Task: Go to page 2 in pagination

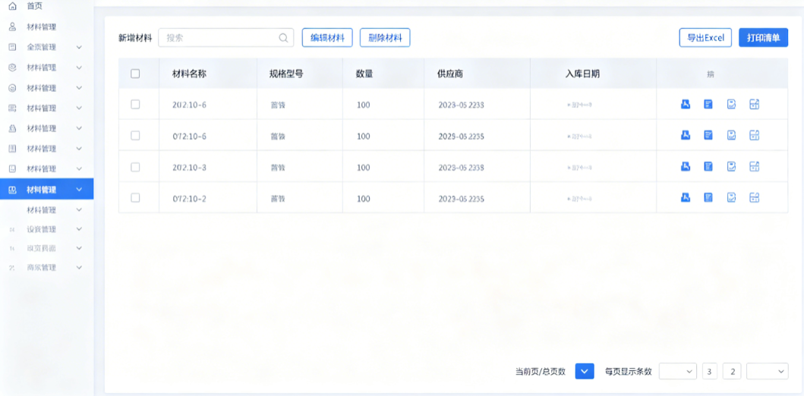Action: (x=732, y=372)
